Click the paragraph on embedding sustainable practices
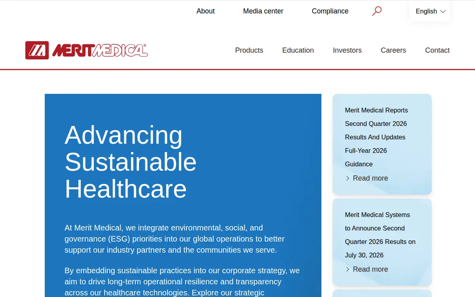Image resolution: width=475 pixels, height=297 pixels. click(x=182, y=281)
